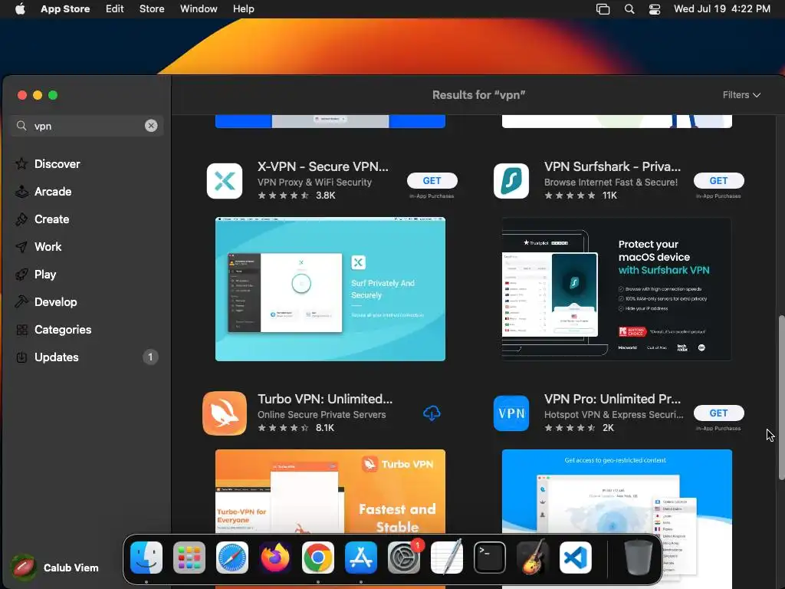785x589 pixels.
Task: Get the X-VPN app
Action: pyautogui.click(x=432, y=180)
